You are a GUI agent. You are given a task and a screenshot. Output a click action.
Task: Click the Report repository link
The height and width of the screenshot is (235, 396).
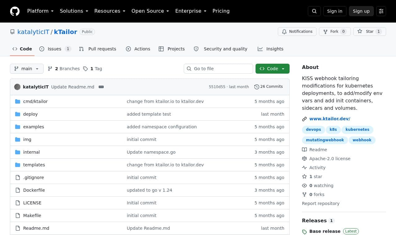(x=321, y=203)
